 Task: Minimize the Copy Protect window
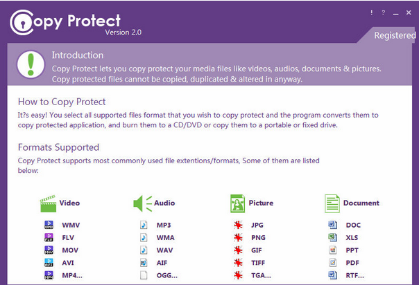pyautogui.click(x=395, y=13)
